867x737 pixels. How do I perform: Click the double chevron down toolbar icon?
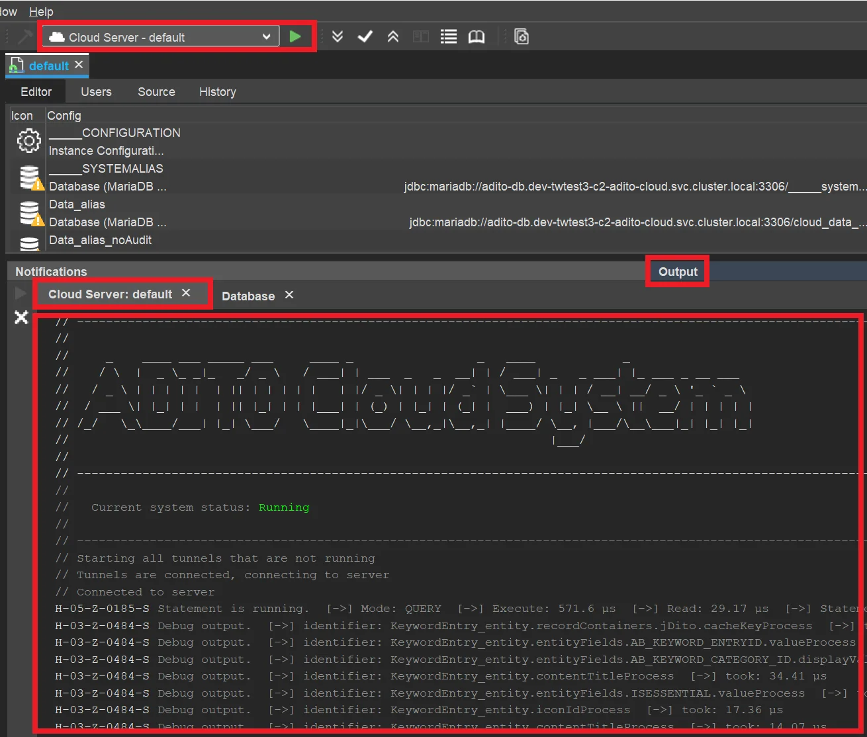pyautogui.click(x=338, y=36)
